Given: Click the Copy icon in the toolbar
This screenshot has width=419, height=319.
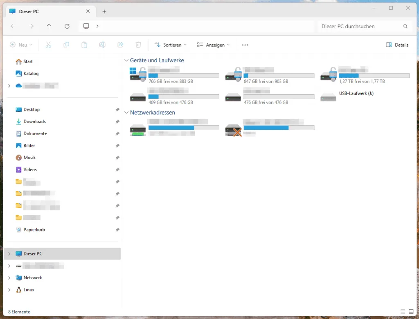Looking at the screenshot, I should (x=66, y=45).
